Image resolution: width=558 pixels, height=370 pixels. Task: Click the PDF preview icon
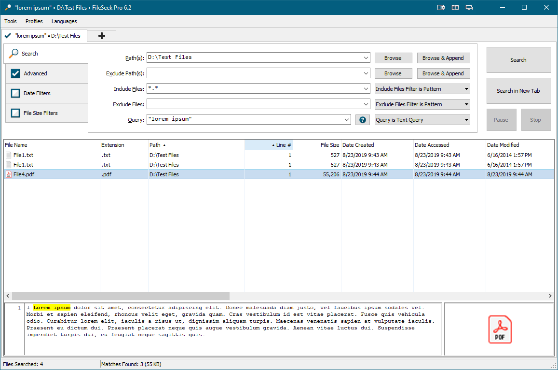click(x=500, y=329)
